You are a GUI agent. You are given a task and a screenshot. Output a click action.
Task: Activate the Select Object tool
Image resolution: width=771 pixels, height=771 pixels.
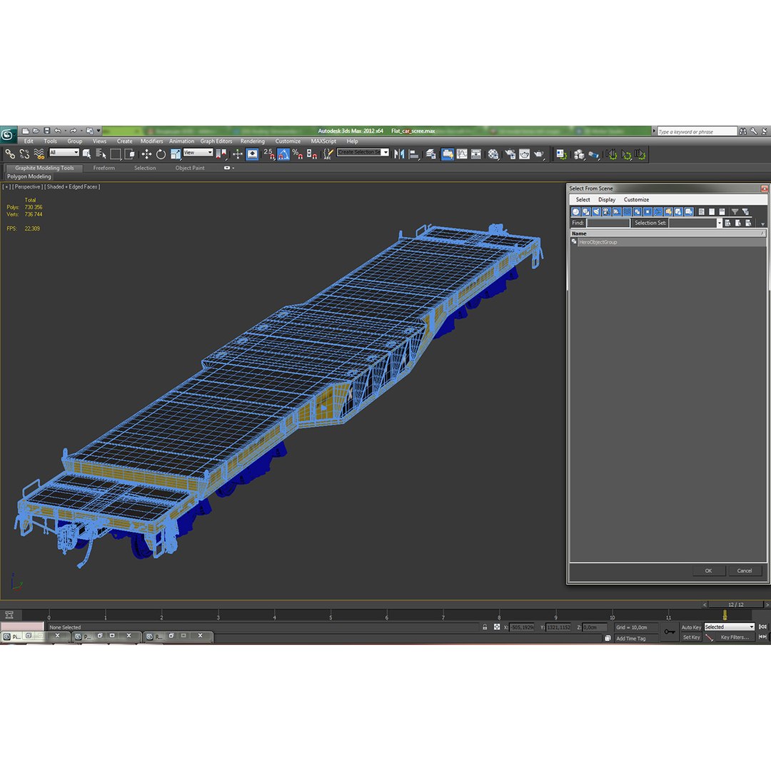click(86, 154)
